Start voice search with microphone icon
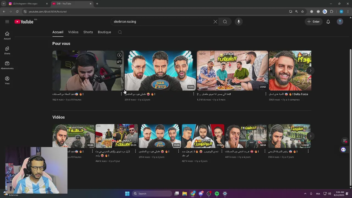The height and width of the screenshot is (198, 352). (x=239, y=22)
